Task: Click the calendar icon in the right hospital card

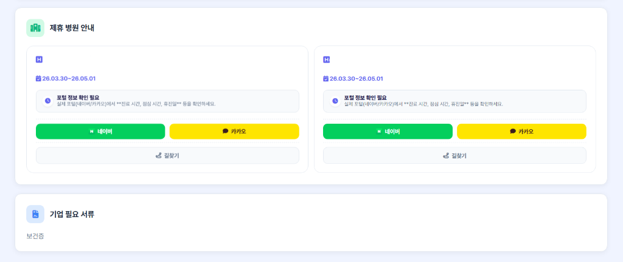Action: (x=325, y=78)
